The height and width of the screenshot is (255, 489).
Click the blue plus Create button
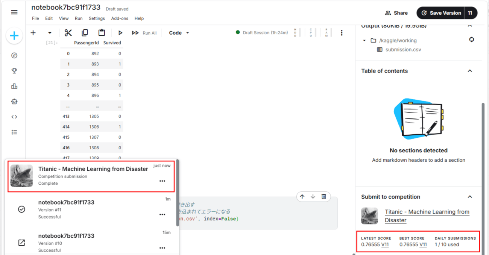[14, 36]
